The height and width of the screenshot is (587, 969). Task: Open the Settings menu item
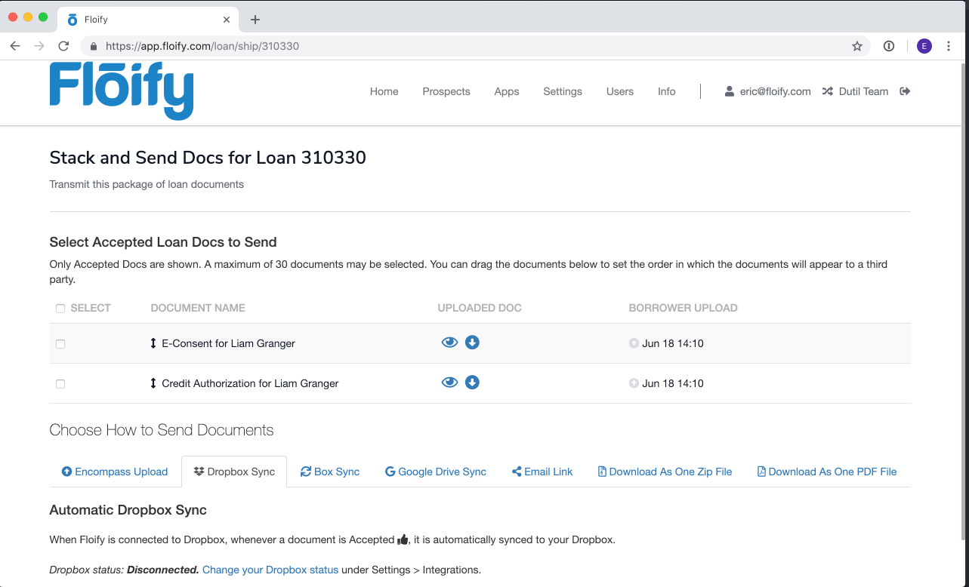(563, 91)
